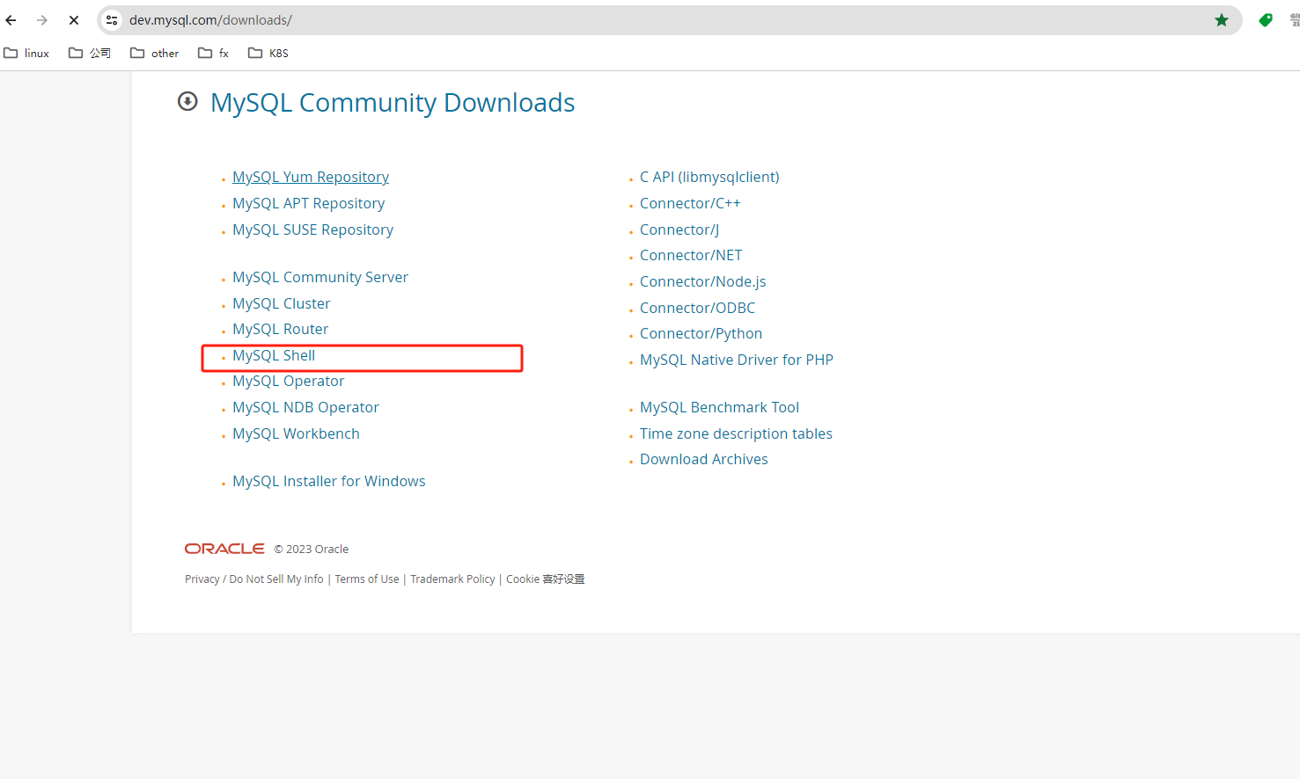The width and height of the screenshot is (1300, 779).
Task: Click the circular download arrow icon beside the page title
Action: pos(187,102)
